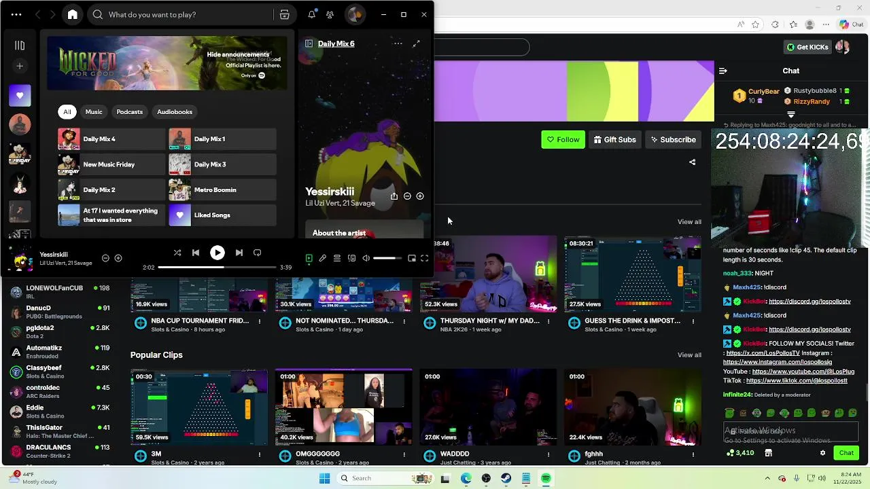The image size is (870, 489).
Task: Open the Spotify three-dots menu
Action: click(16, 14)
